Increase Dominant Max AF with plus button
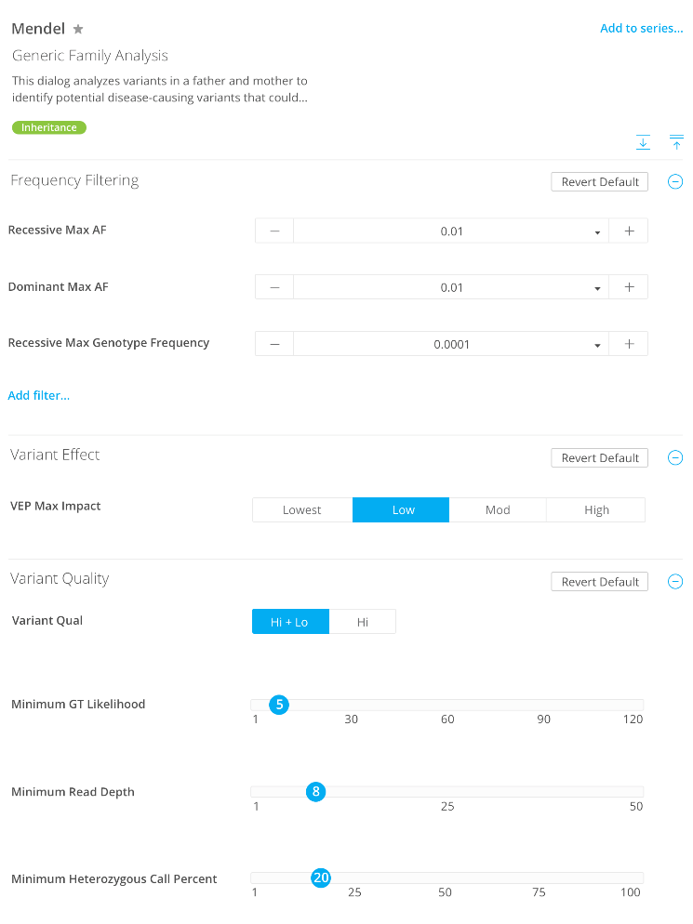 629,287
